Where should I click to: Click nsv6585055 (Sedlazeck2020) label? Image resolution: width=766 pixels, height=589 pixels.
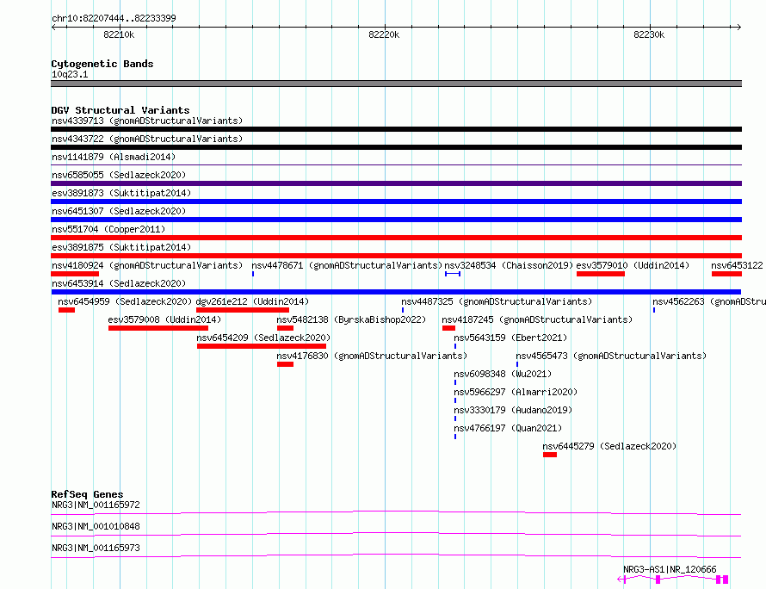(119, 175)
